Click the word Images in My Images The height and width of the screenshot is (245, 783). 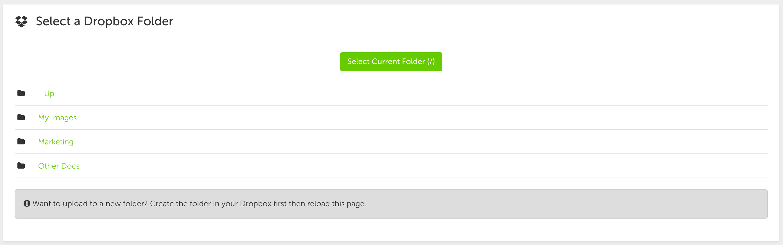pyautogui.click(x=64, y=118)
